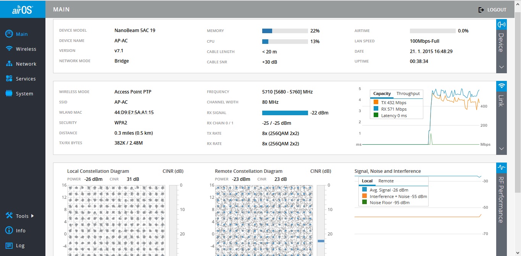Viewport: 521px width, 256px height.
Task: Click the airOS logo
Action: (x=23, y=10)
